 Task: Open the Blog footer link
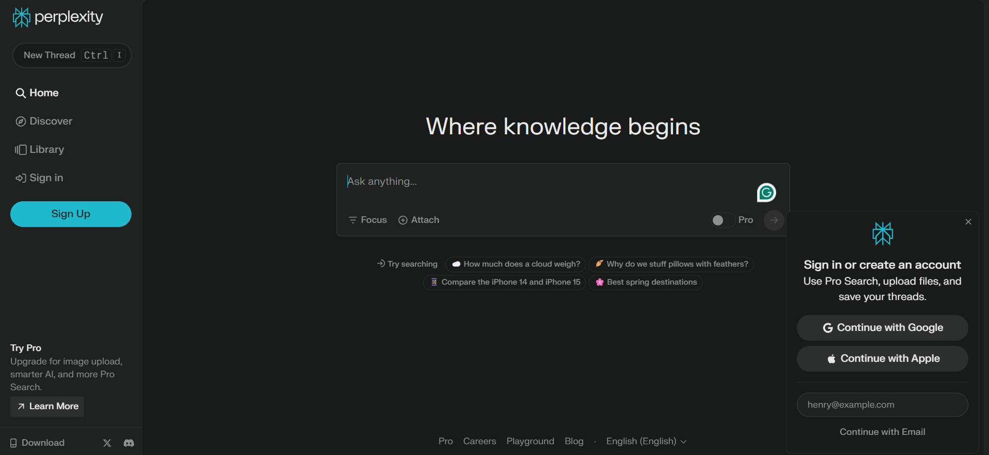tap(574, 441)
